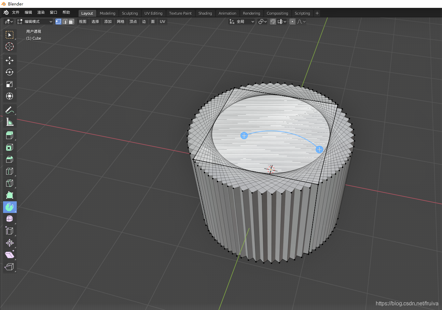This screenshot has width=442, height=310.
Task: Enable edge select mode
Action: [x=65, y=22]
